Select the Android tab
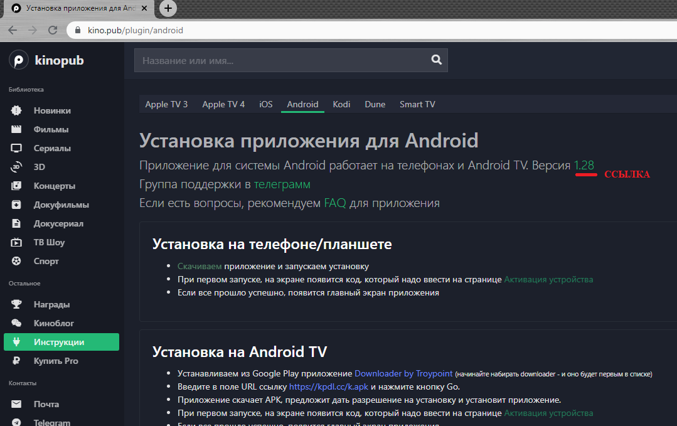 [302, 104]
